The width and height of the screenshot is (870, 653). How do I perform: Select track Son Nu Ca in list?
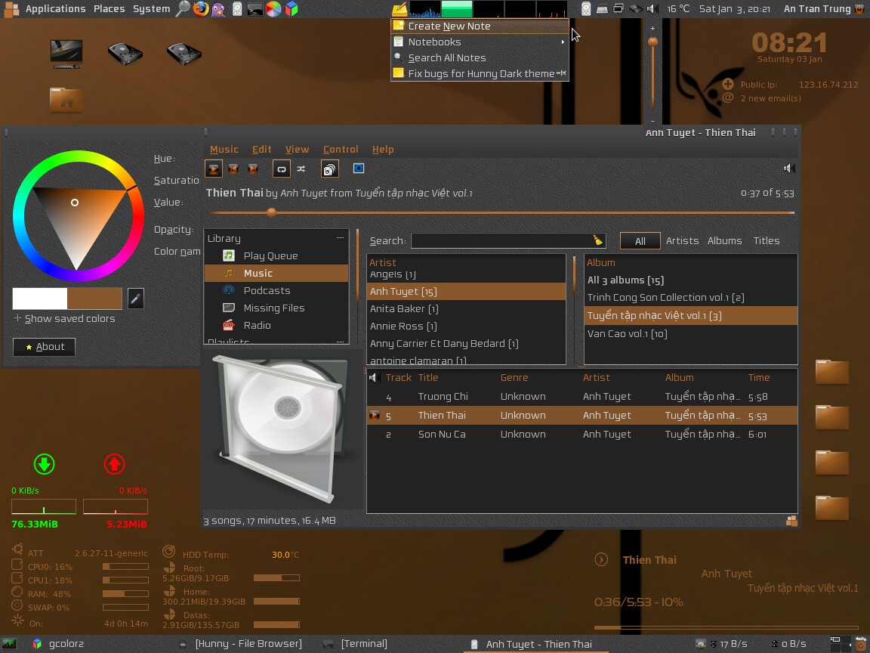click(x=582, y=435)
